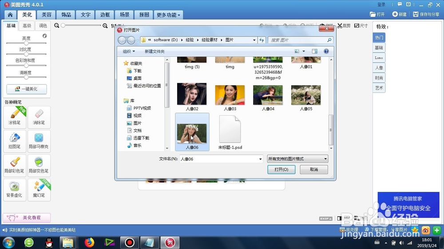This screenshot has height=249, width=444.
Task: Switch to the 高级 adjustment sub-tab
Action: 27,26
